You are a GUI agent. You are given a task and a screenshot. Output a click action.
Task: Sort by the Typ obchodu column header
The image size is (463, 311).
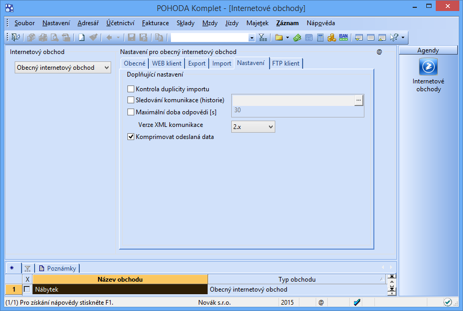[297, 280]
